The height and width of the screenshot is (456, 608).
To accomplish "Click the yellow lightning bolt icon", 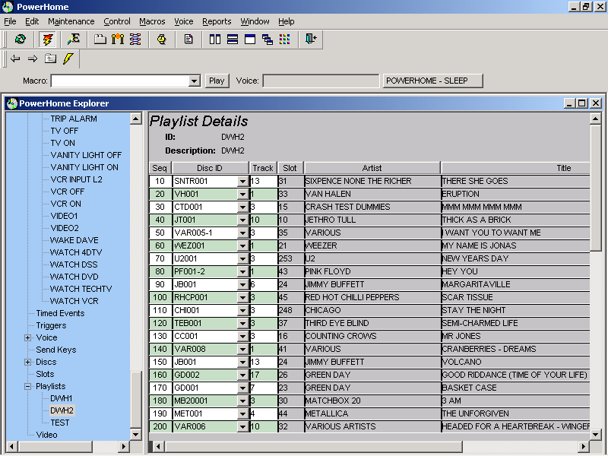I will point(68,59).
